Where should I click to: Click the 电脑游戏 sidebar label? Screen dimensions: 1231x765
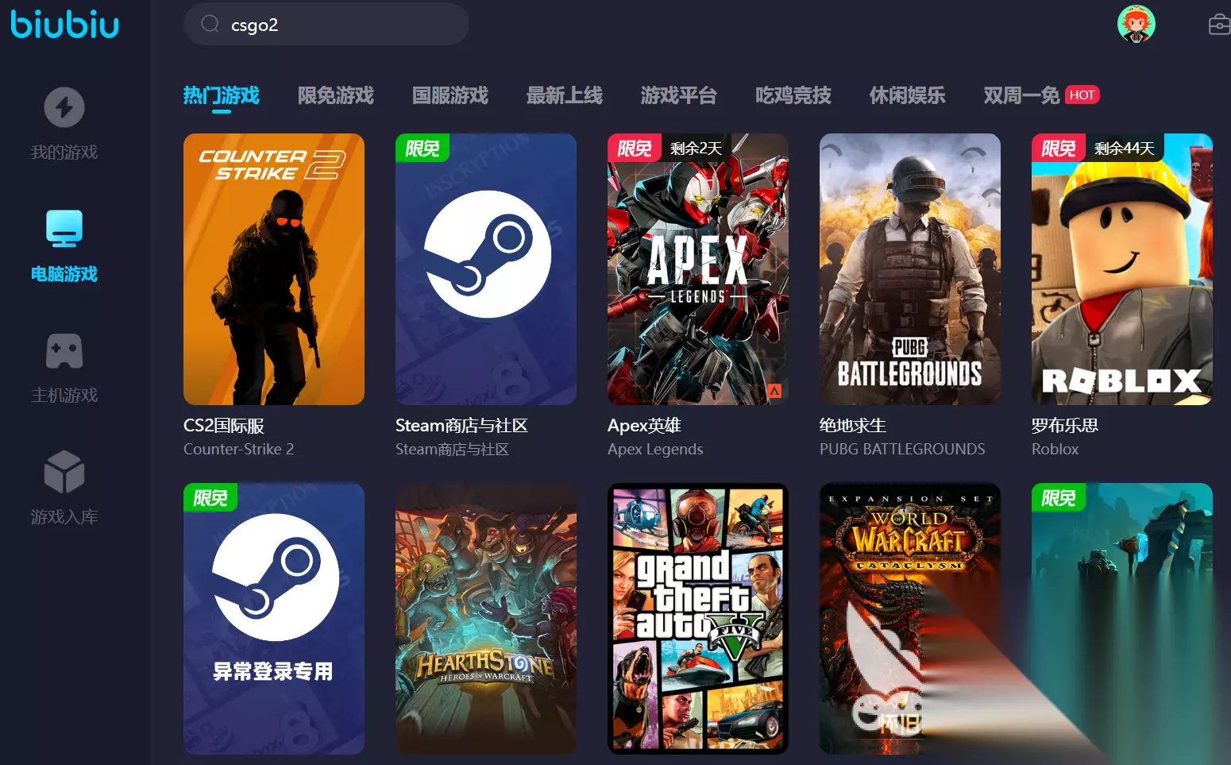[64, 274]
